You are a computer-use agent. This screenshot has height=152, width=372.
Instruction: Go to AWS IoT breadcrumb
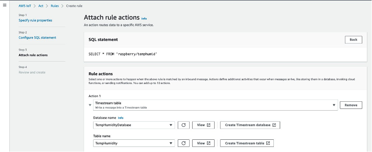(25, 6)
